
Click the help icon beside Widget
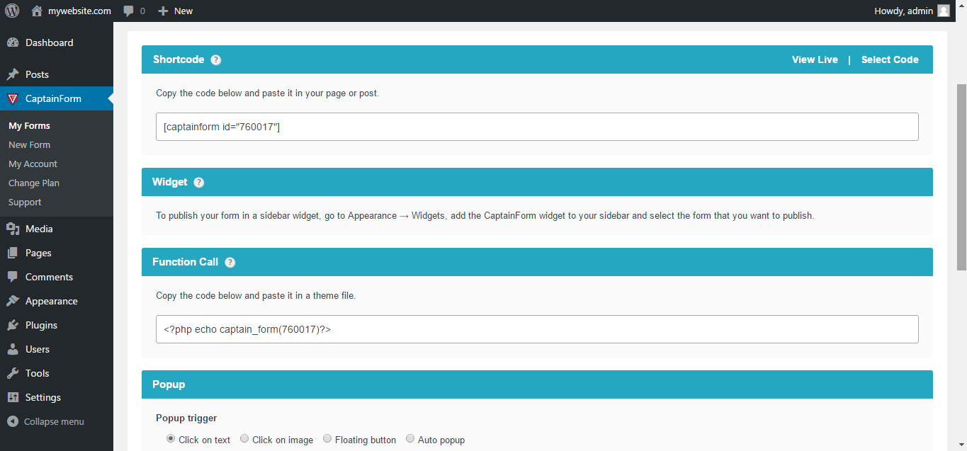point(199,183)
